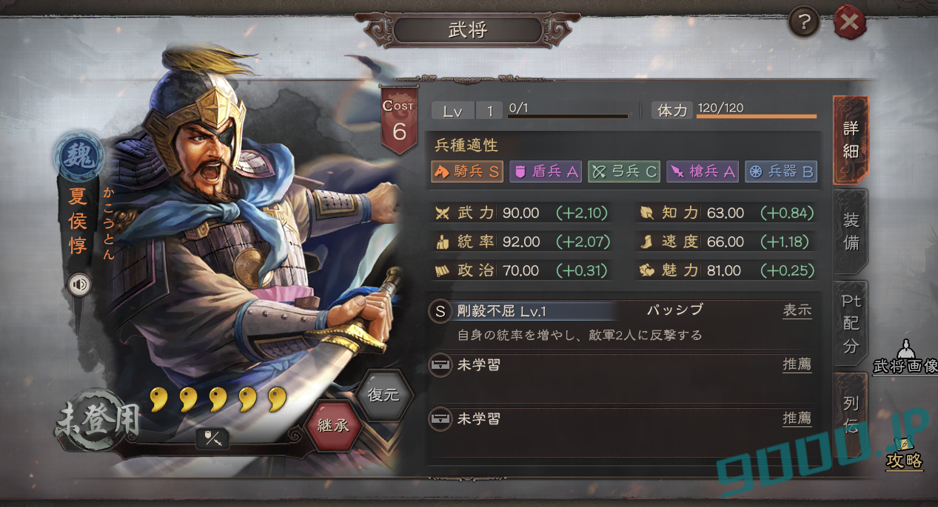Select the 騎兵 S troop aptitude badge
This screenshot has height=507, width=938.
[x=466, y=172]
